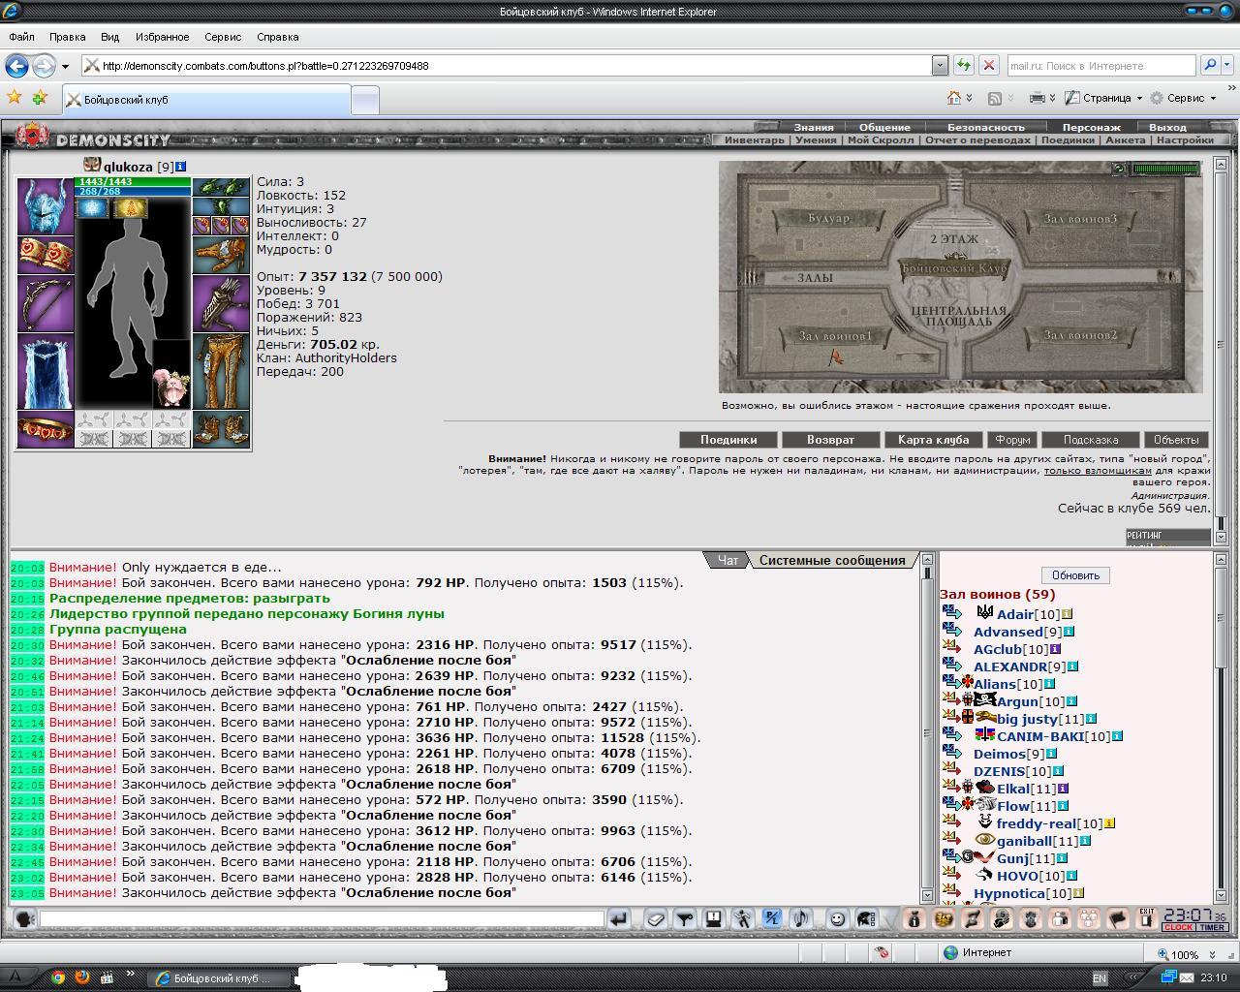Screen dimensions: 1240x992
Task: Click the Карта клуба button
Action: point(933,439)
